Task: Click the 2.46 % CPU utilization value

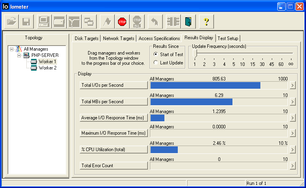Action: 219,143
